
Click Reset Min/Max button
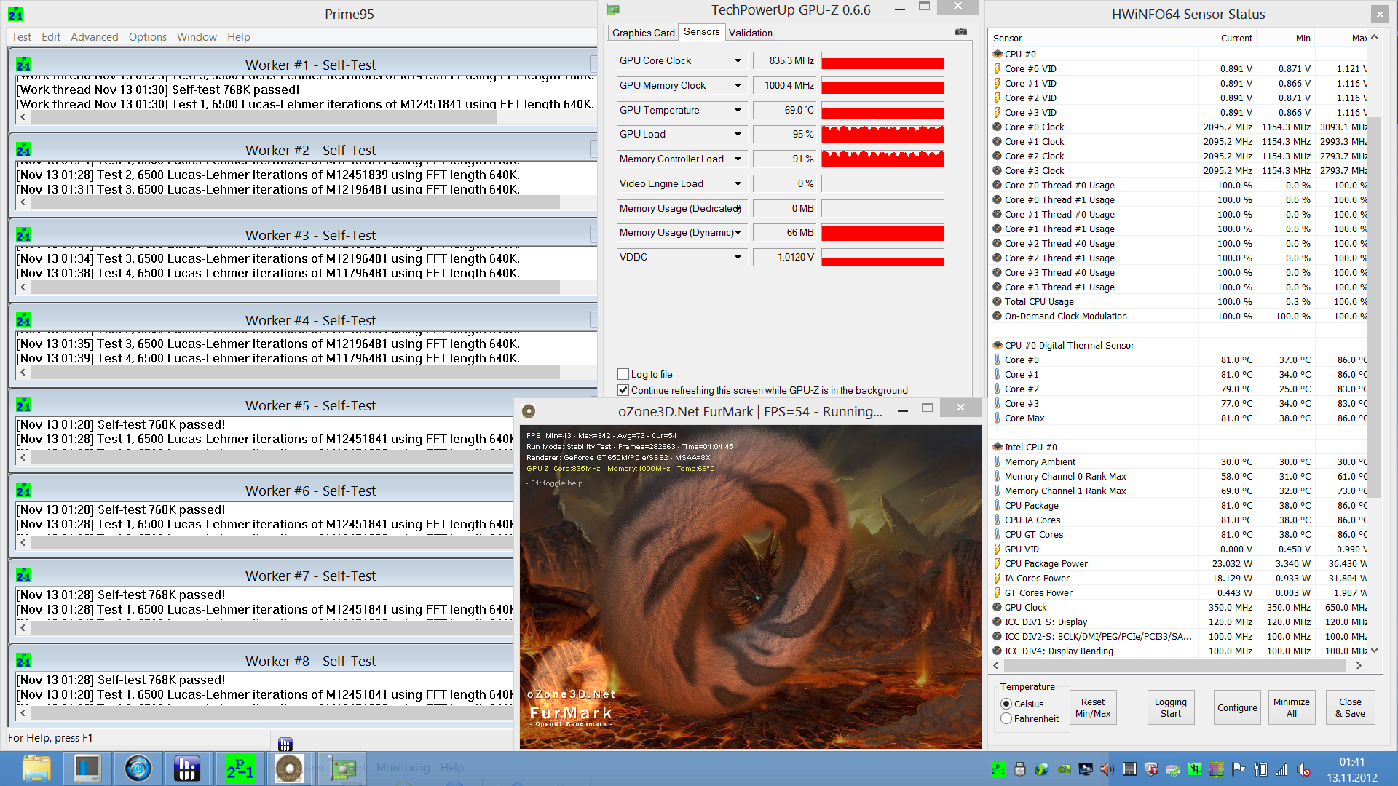pos(1092,707)
